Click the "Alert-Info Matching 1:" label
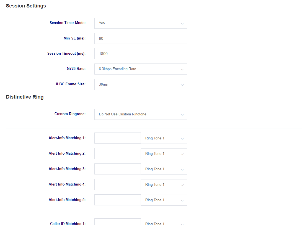This screenshot has width=302, height=225. (67, 138)
